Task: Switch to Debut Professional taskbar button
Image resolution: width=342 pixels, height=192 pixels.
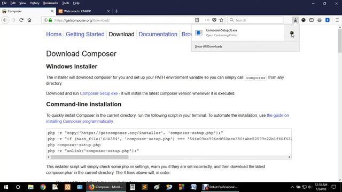Action: tap(220, 187)
